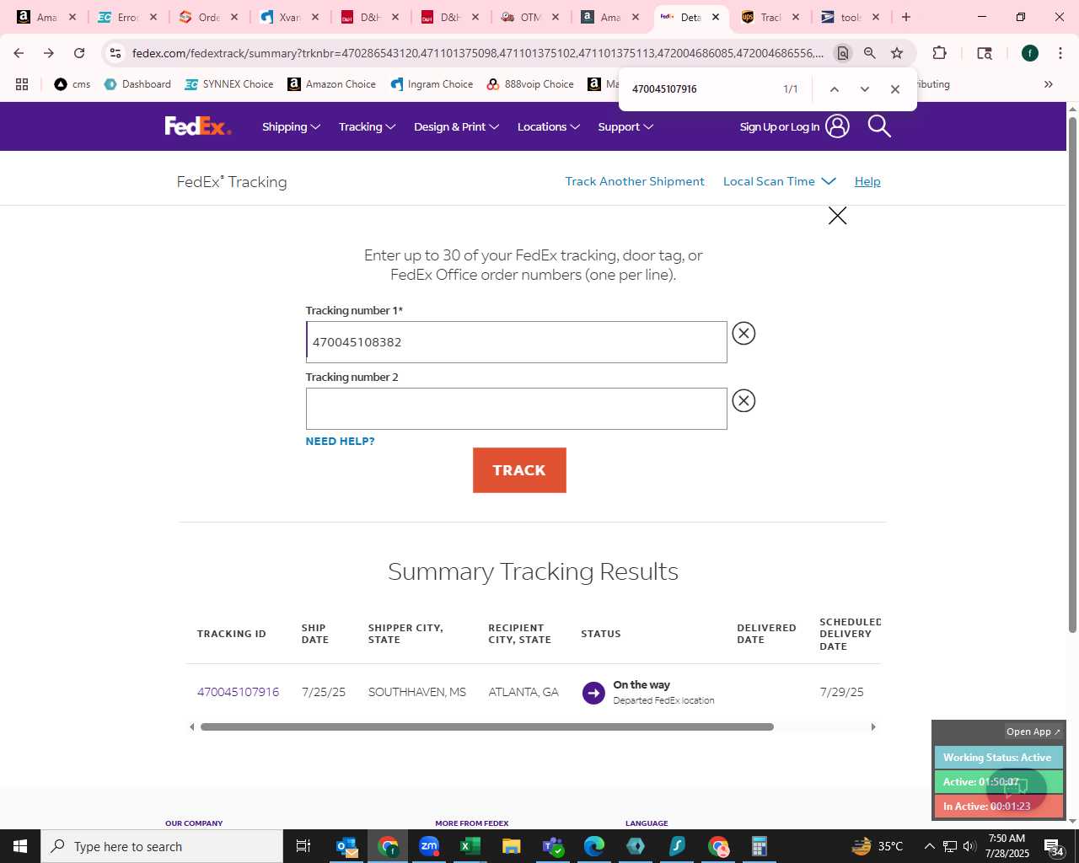Click the horizontal scrollbar under results table
This screenshot has height=863, width=1079.
pos(486,727)
